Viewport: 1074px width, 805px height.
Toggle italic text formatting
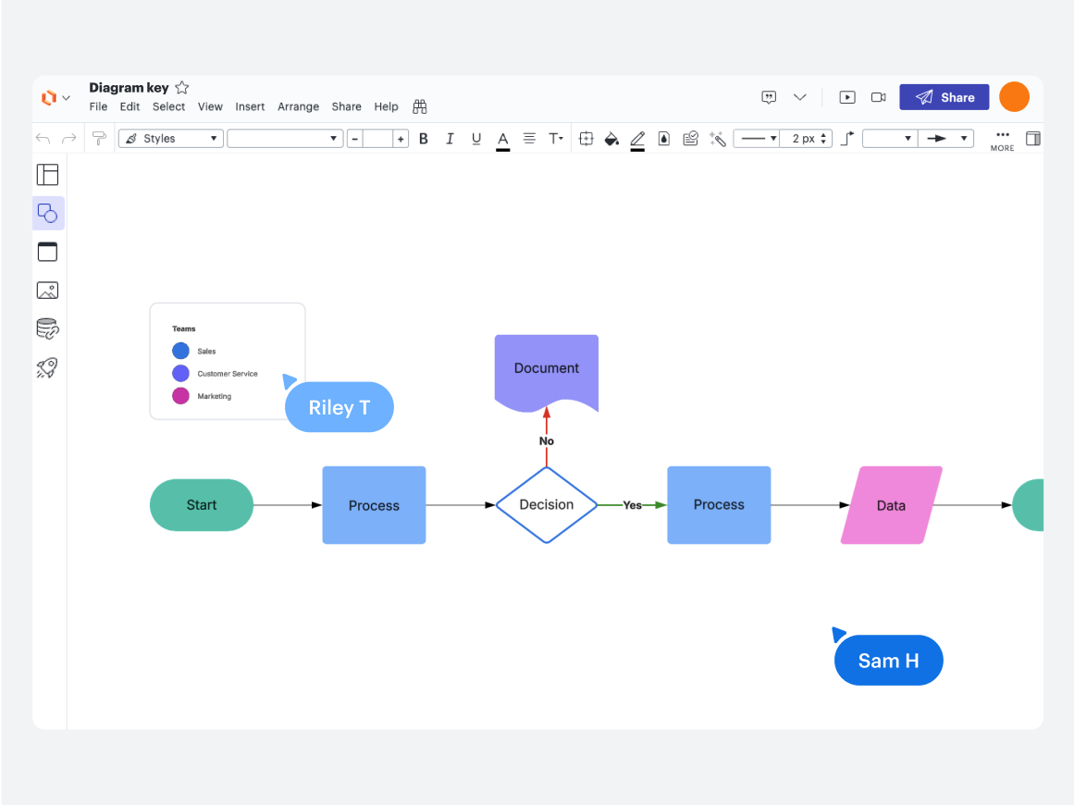click(450, 139)
